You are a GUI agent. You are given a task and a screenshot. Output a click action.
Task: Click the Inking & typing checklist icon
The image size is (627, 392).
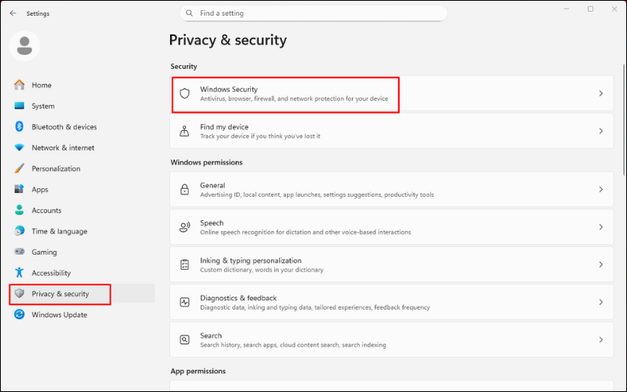[x=184, y=264]
